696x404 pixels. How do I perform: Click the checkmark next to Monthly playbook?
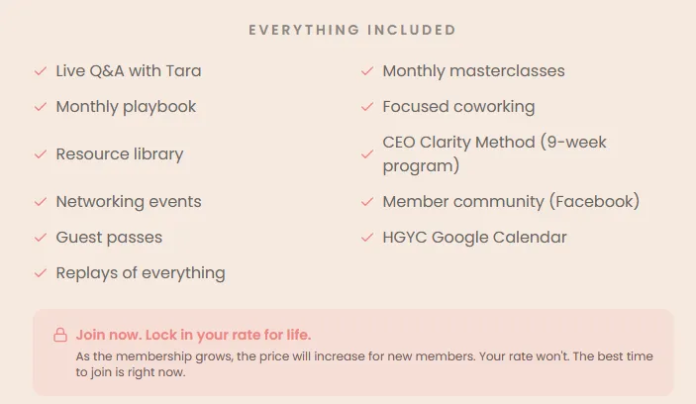click(x=41, y=107)
